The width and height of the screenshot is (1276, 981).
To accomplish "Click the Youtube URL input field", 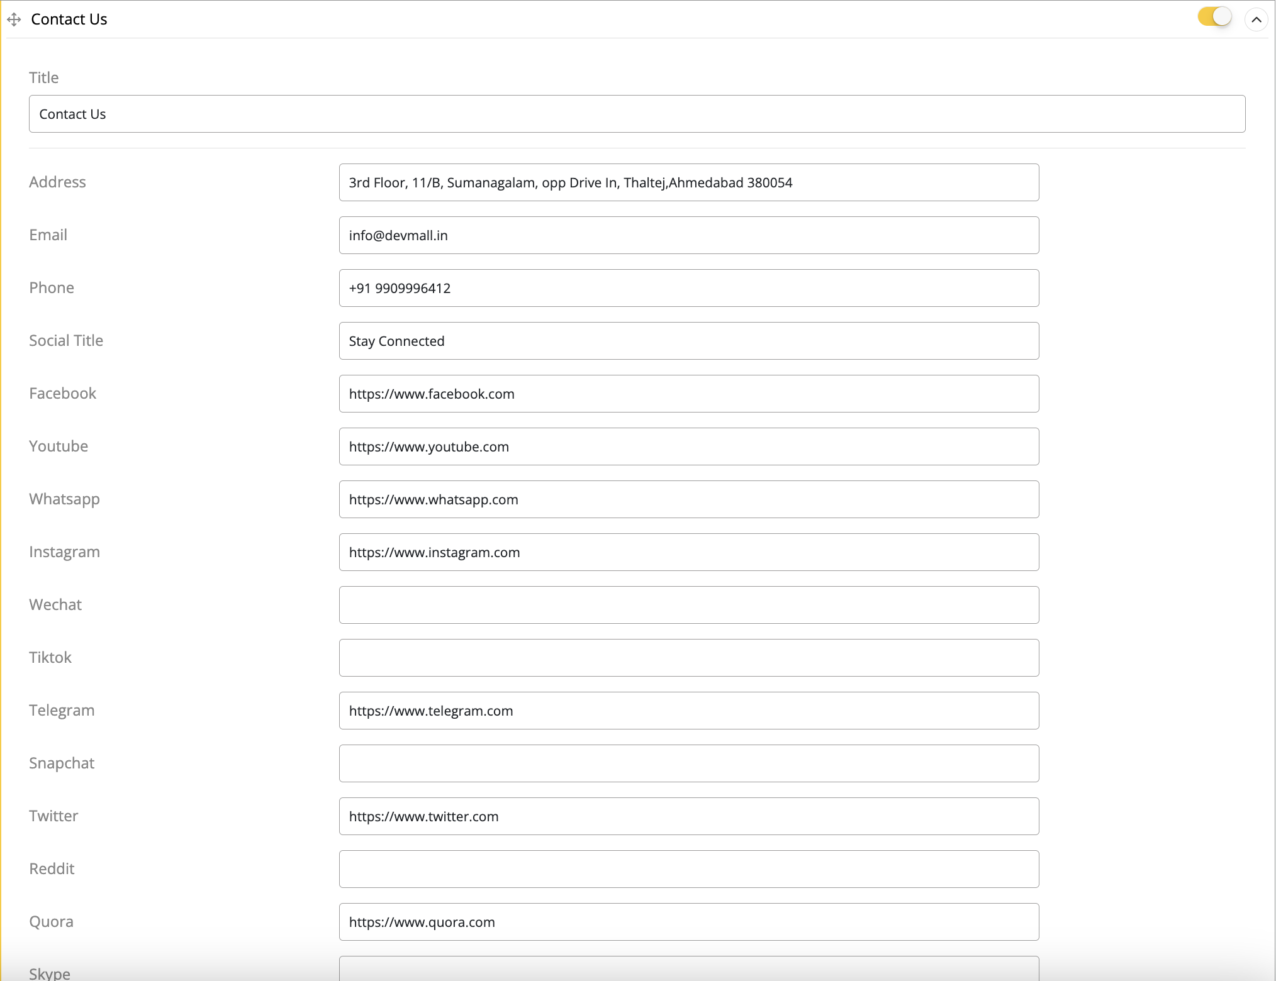I will [x=689, y=446].
